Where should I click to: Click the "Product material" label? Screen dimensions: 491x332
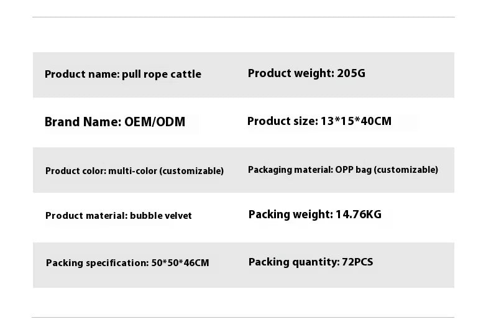(x=86, y=216)
